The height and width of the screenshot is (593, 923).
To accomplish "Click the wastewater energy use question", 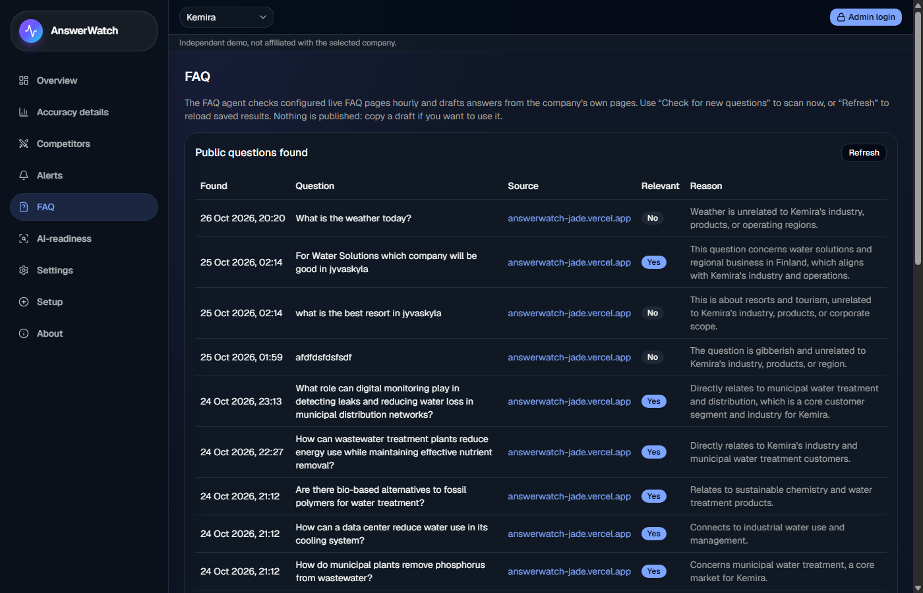I will (394, 452).
